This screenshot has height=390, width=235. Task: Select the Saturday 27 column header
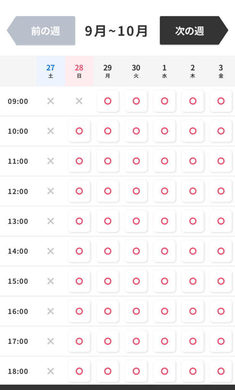(x=50, y=71)
